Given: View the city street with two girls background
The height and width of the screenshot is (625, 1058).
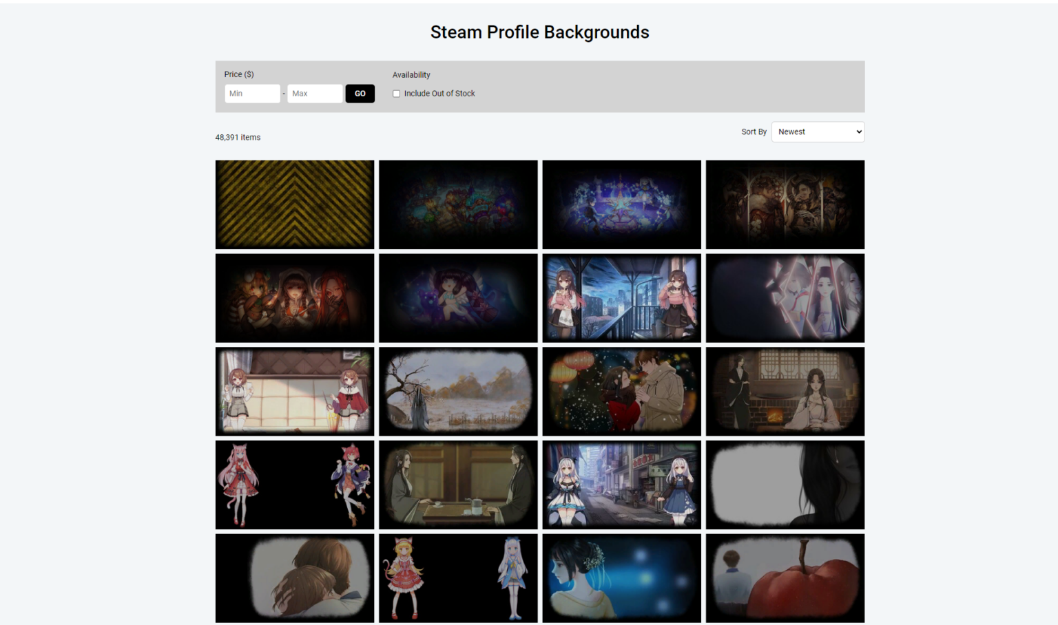Looking at the screenshot, I should pyautogui.click(x=621, y=485).
